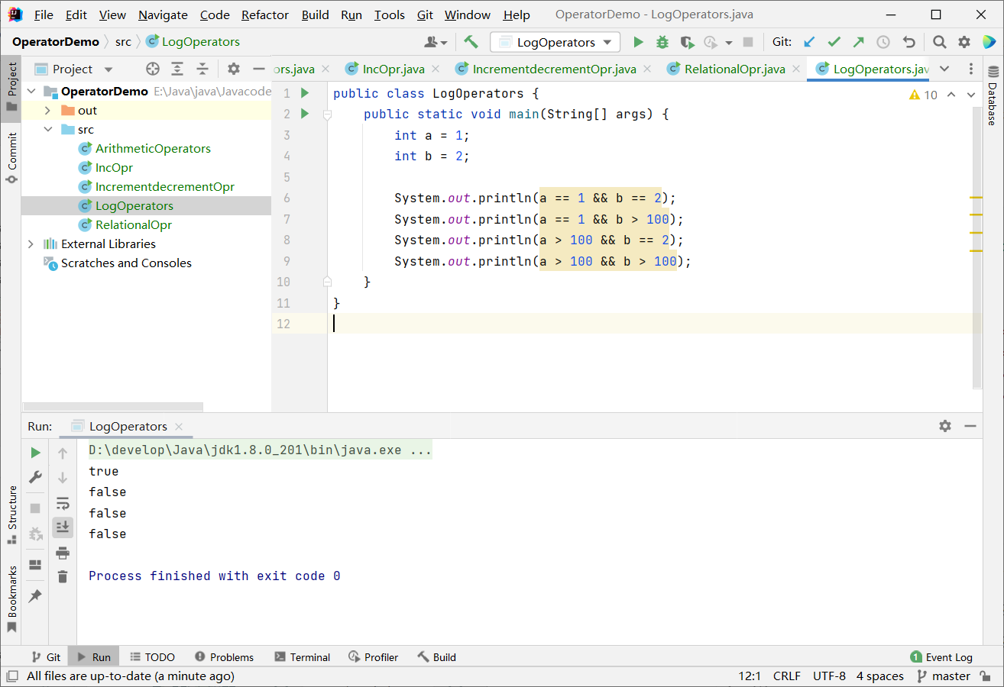Select RelationalOpr in project tree
1004x687 pixels.
coord(134,224)
